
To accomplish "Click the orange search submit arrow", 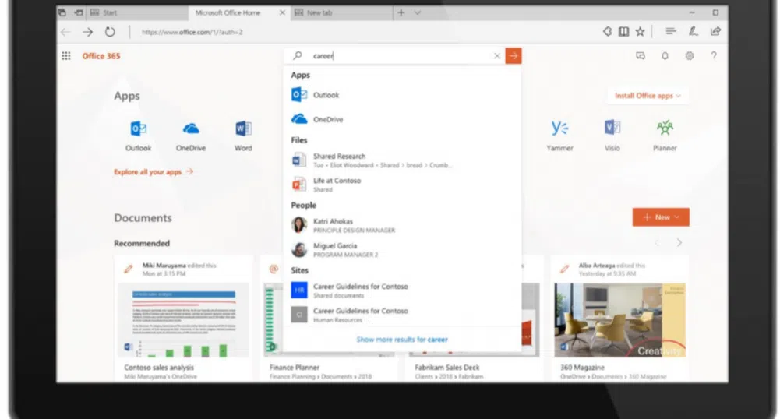I will pos(514,55).
